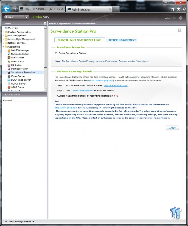Click the sidebar scroll up arrow

point(45,27)
